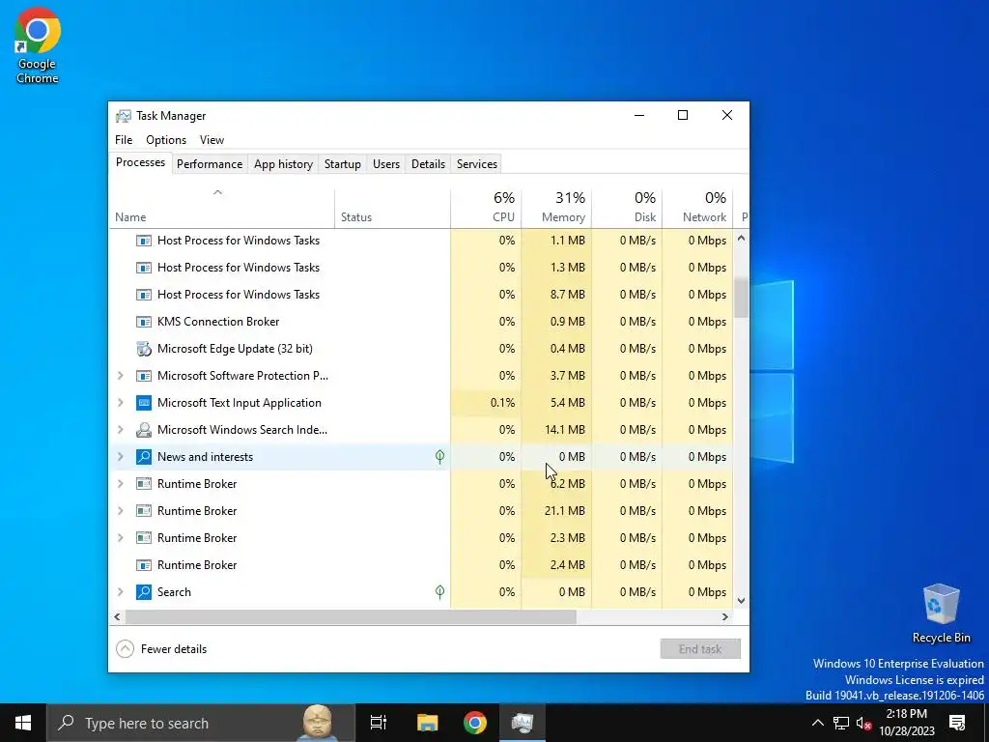Open the notification center icon
The image size is (989, 742).
[x=957, y=723]
